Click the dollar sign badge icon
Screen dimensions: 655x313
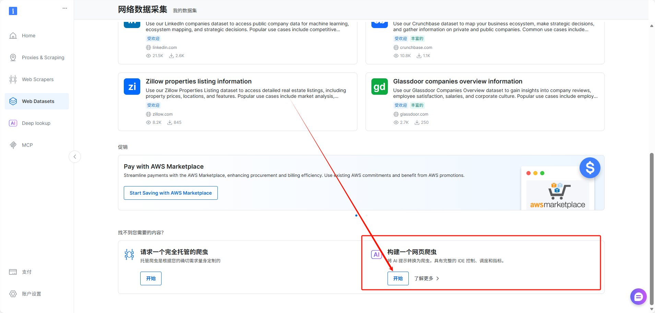click(590, 168)
